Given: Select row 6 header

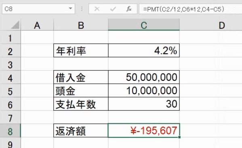Looking at the screenshot, I should click(10, 104).
